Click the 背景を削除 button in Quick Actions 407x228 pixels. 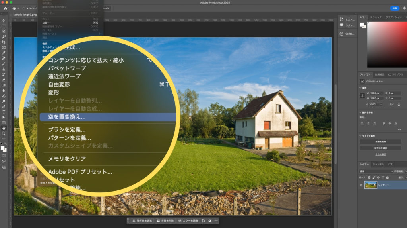(x=380, y=142)
